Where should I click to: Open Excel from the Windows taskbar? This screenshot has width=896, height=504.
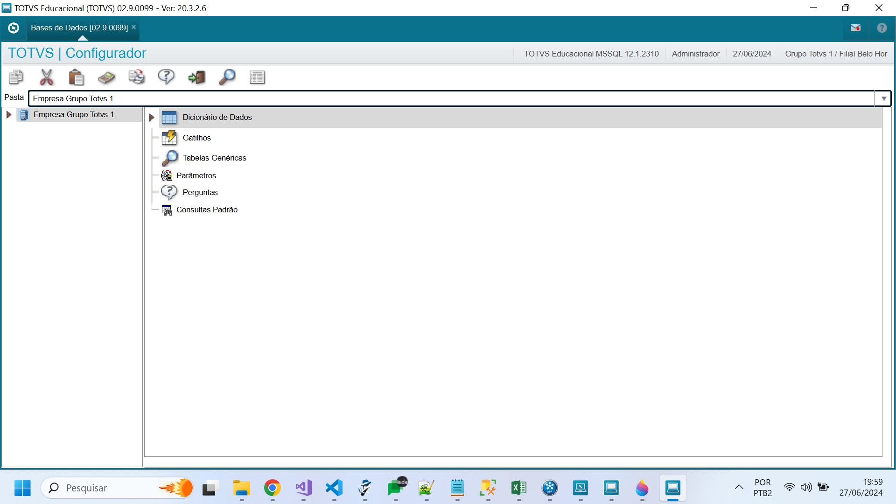click(518, 488)
